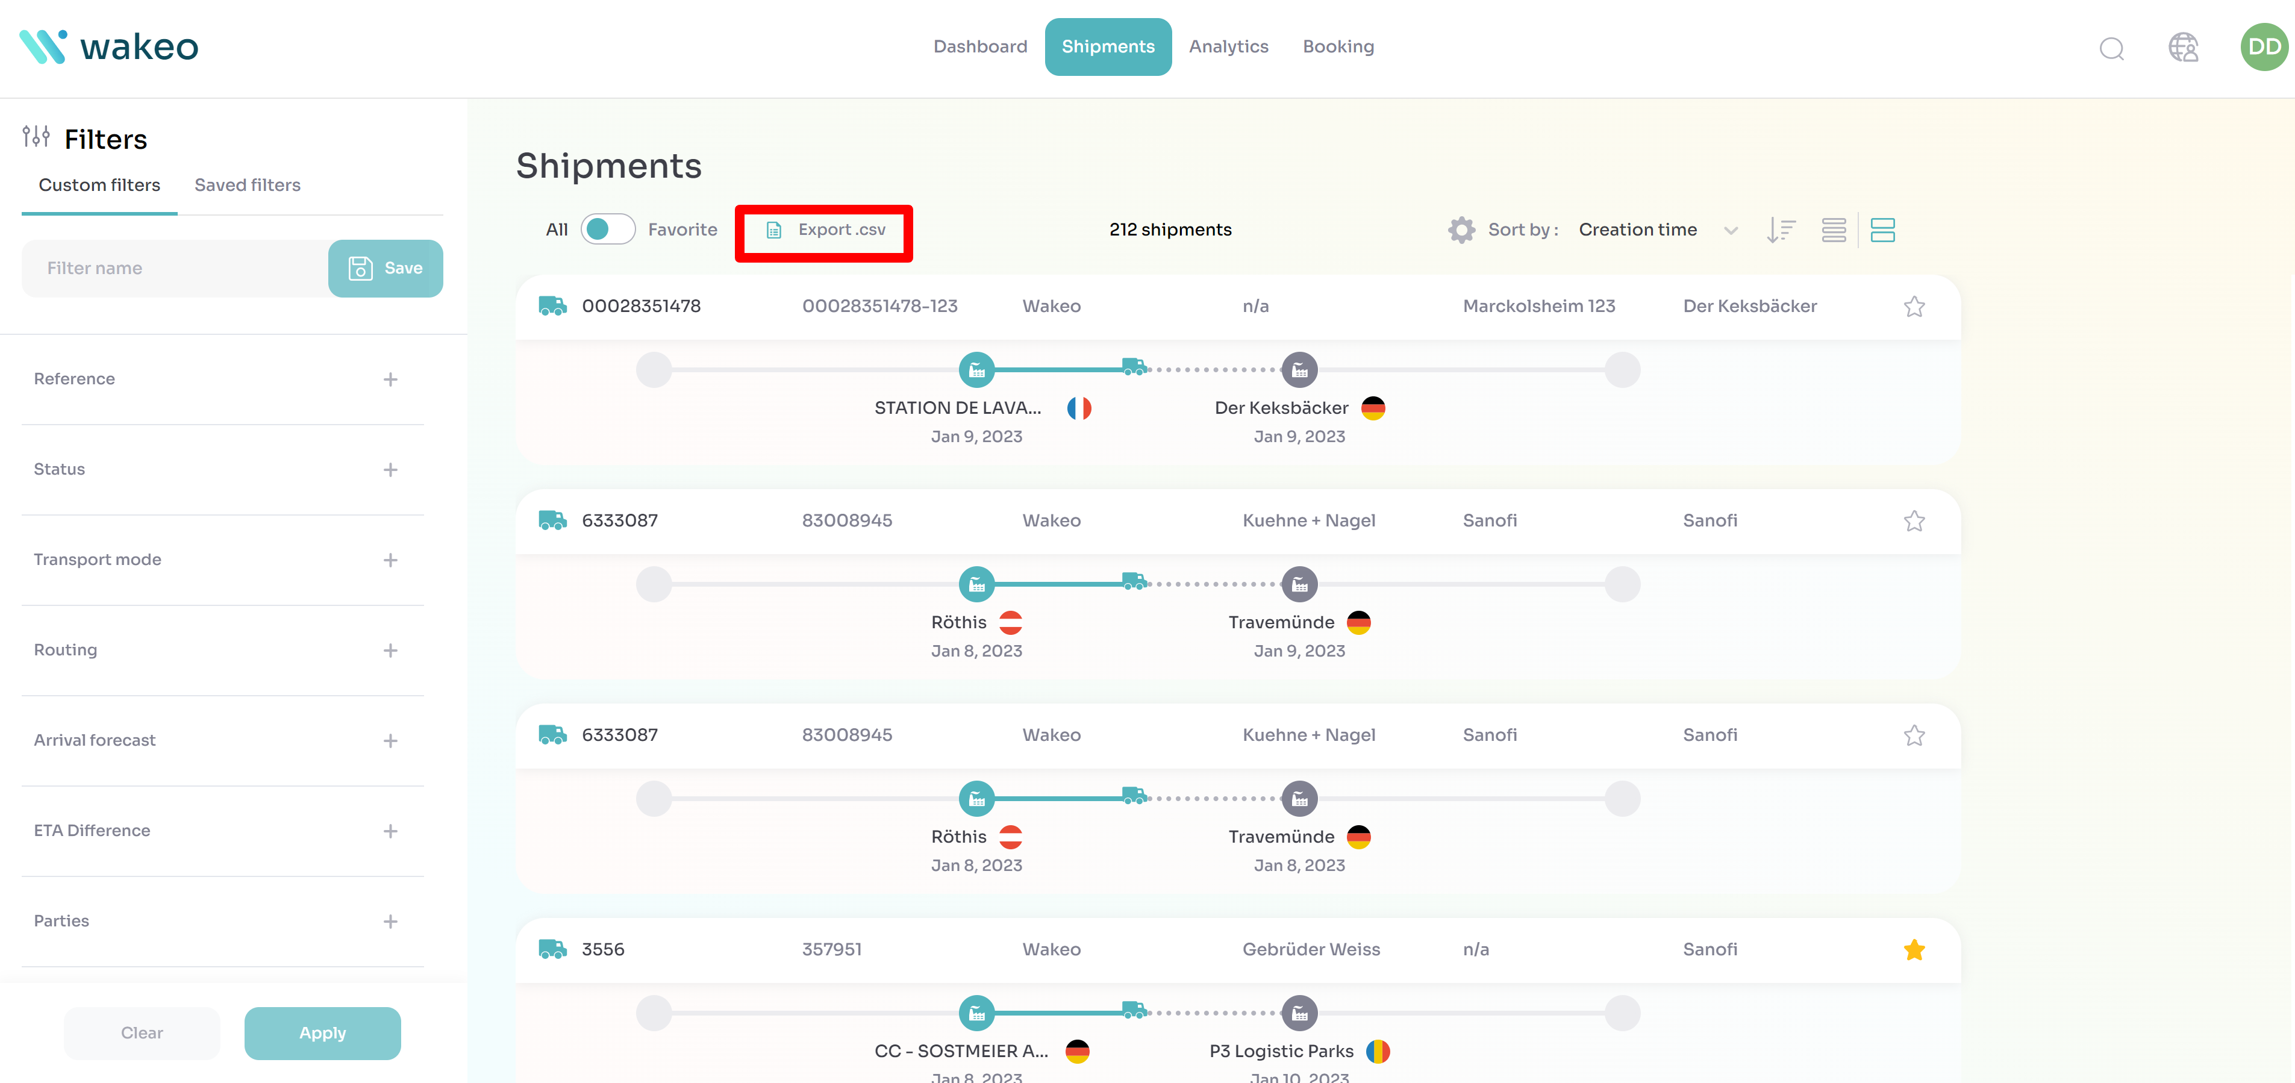Open the globe language settings icon
The width and height of the screenshot is (2295, 1083).
coord(2183,47)
